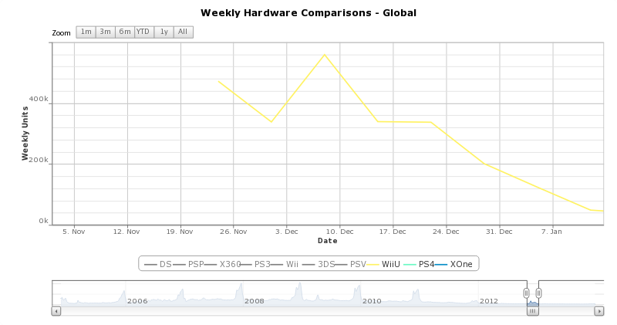Click the '7. Jan' date label

(x=551, y=232)
